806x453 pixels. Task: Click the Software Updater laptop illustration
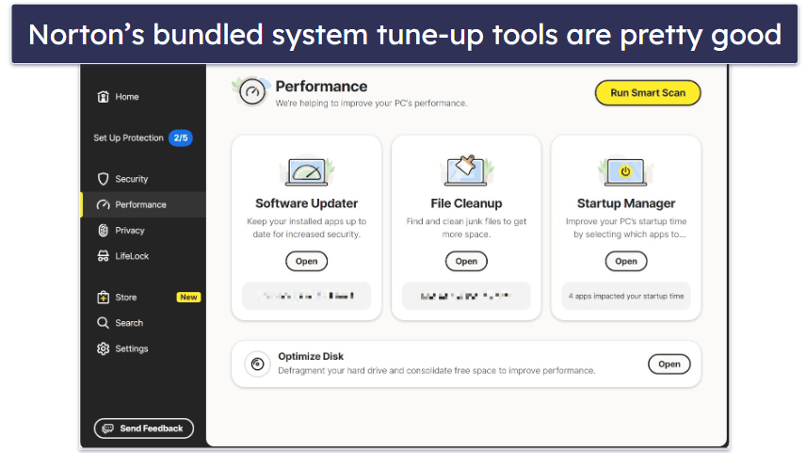tap(306, 171)
